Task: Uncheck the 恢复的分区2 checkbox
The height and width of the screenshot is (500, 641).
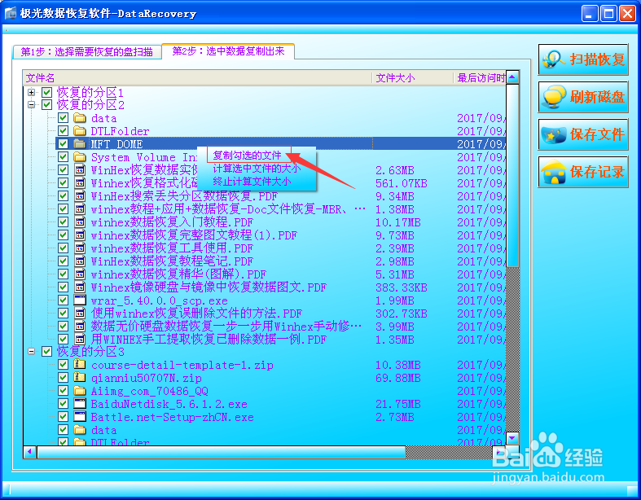Action: (47, 105)
